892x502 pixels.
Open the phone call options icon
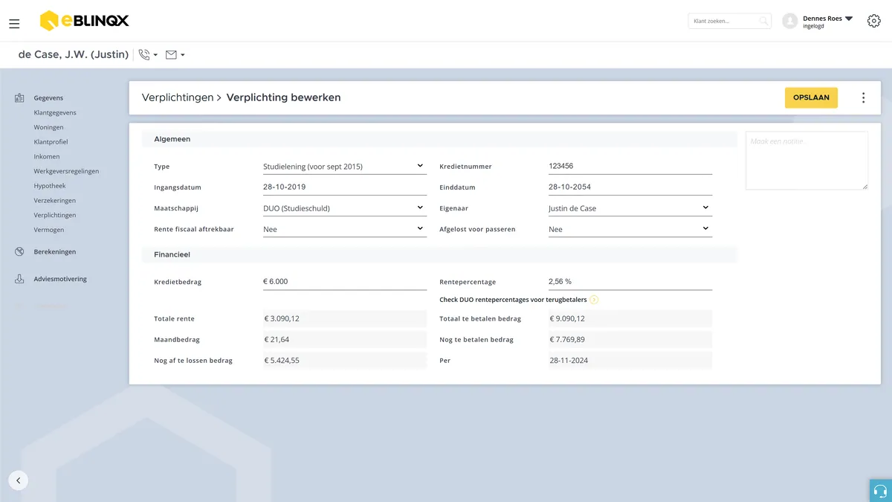coord(144,54)
